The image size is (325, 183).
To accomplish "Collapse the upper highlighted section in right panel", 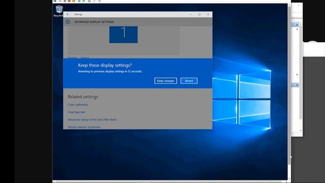I will 297,25.
